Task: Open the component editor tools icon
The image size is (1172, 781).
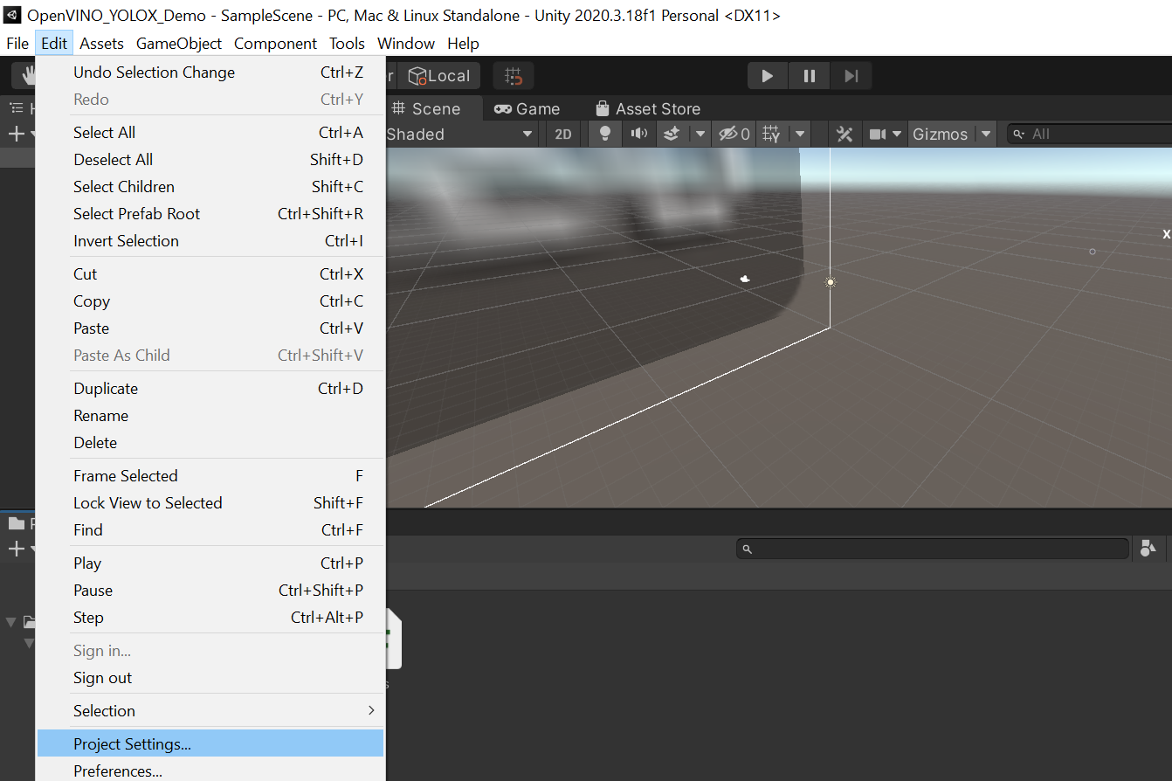Action: (x=845, y=134)
